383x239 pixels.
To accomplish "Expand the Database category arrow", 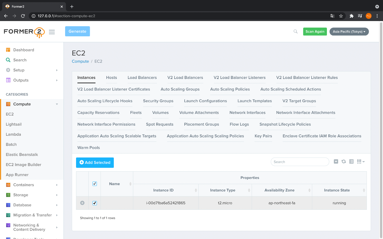I will [x=57, y=205].
